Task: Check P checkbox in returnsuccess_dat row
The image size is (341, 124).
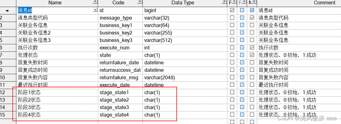Action: pyautogui.click(x=232, y=70)
